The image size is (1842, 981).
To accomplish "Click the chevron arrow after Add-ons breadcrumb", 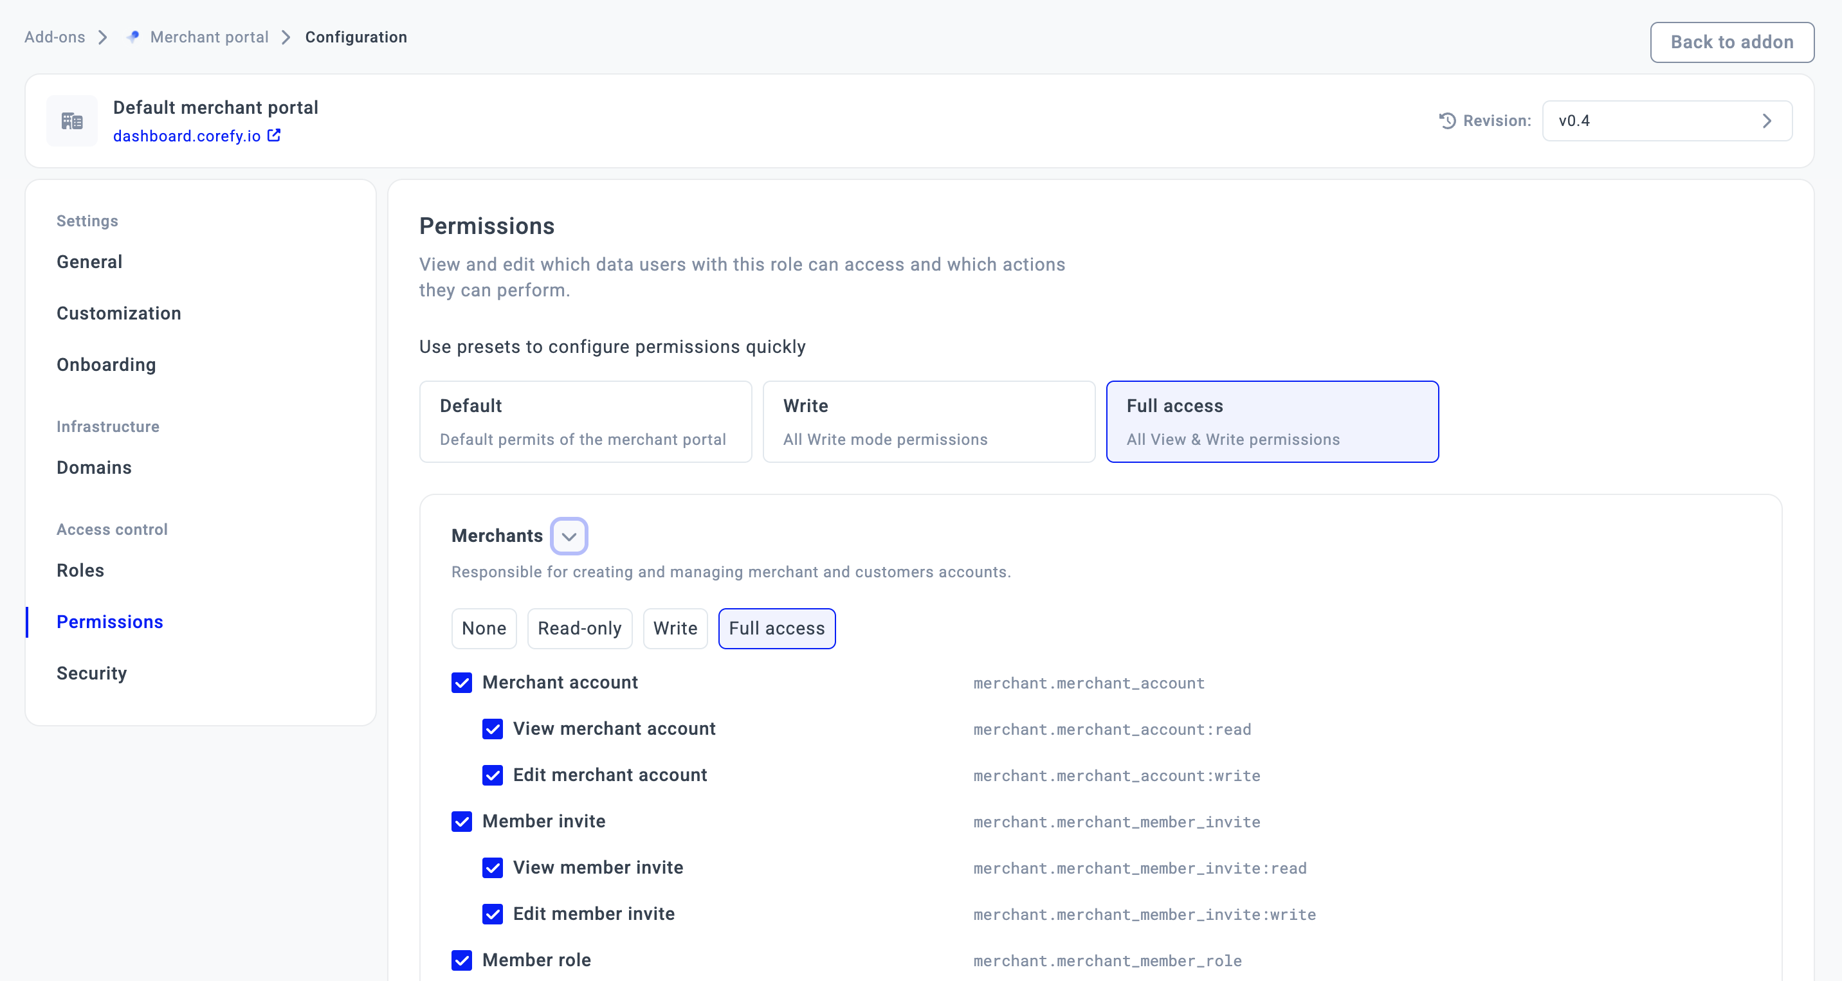I will 103,37.
